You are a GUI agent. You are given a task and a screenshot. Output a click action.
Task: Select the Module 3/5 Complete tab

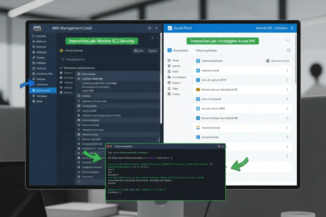(x=273, y=28)
